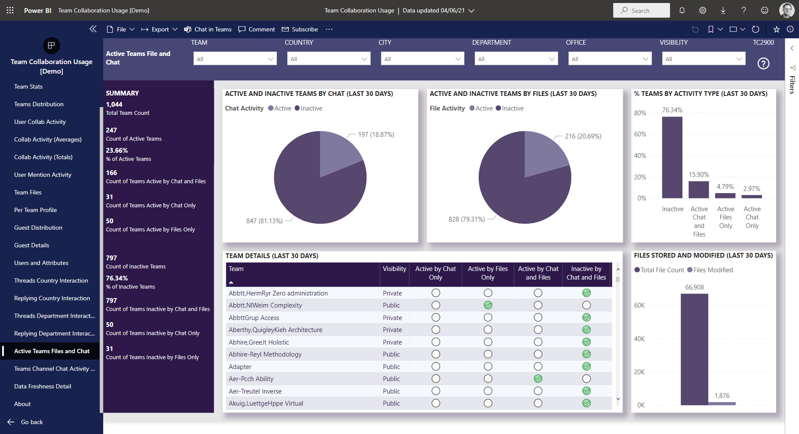The height and width of the screenshot is (434, 799).
Task: Open the bookmarks icon
Action: coord(711,29)
